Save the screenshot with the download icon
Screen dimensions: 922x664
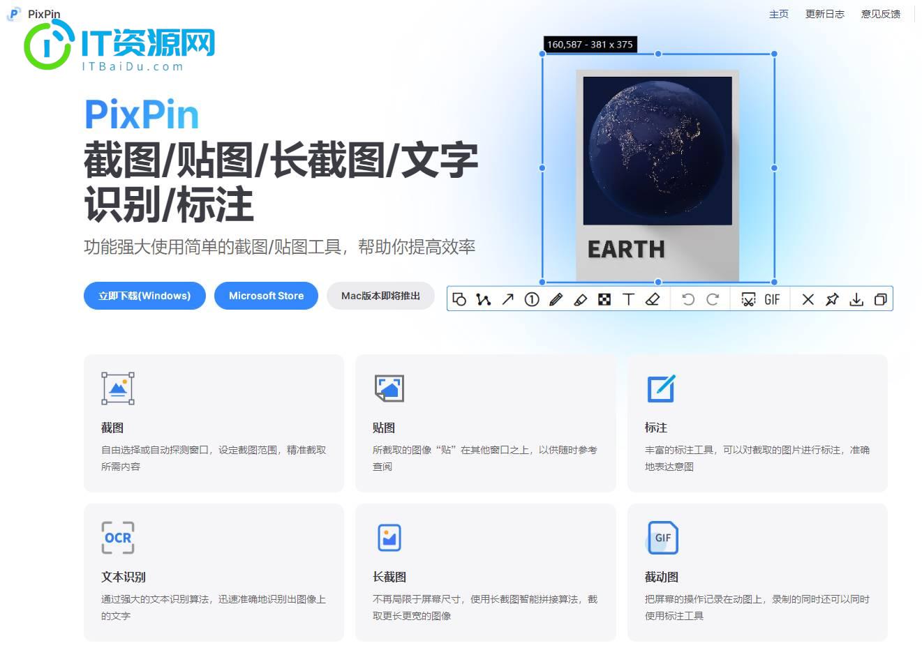tap(856, 299)
